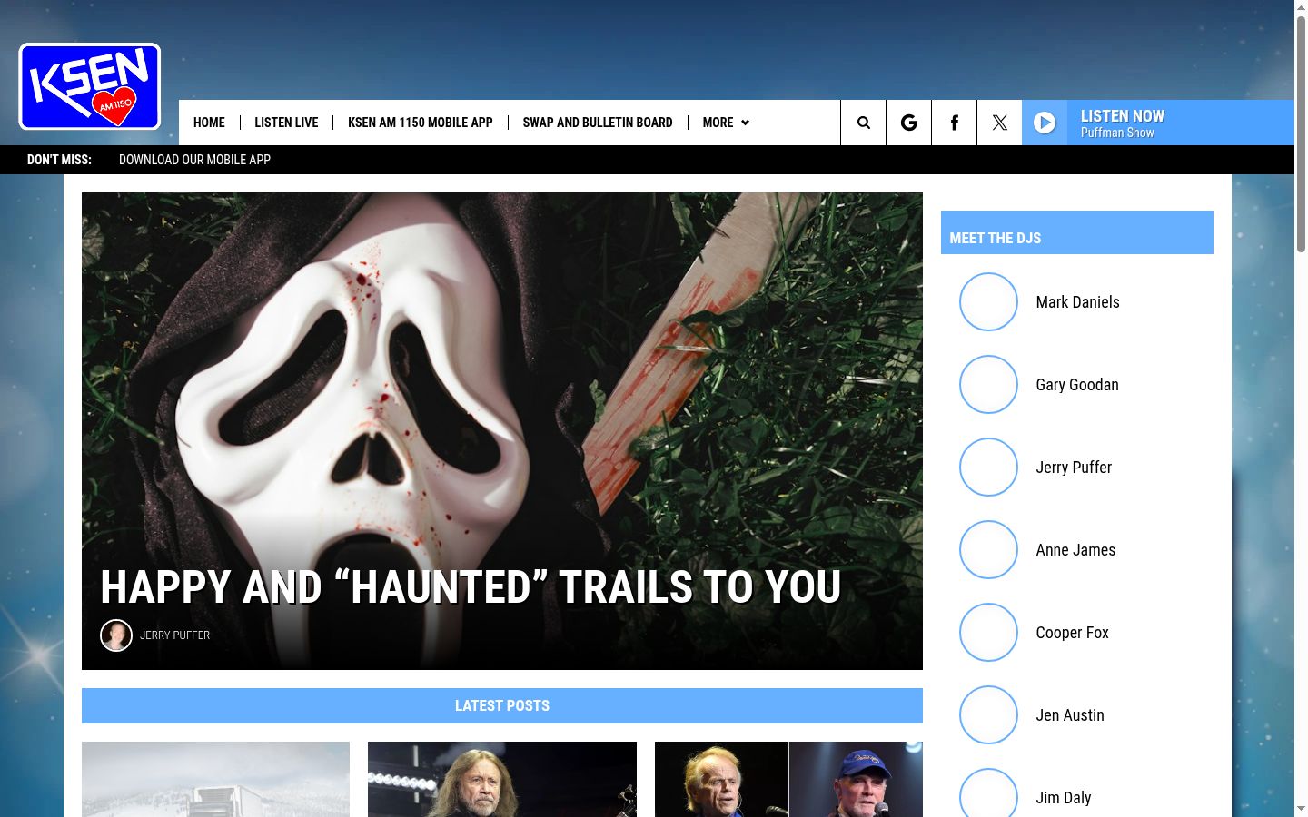Click Anne James avatar circle

click(x=988, y=550)
